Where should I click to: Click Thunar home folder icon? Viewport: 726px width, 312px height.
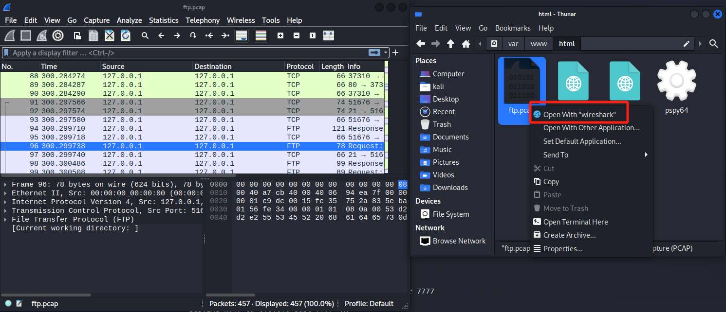[x=465, y=44]
